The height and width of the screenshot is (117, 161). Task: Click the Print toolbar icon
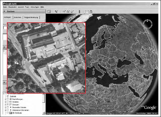point(91,12)
